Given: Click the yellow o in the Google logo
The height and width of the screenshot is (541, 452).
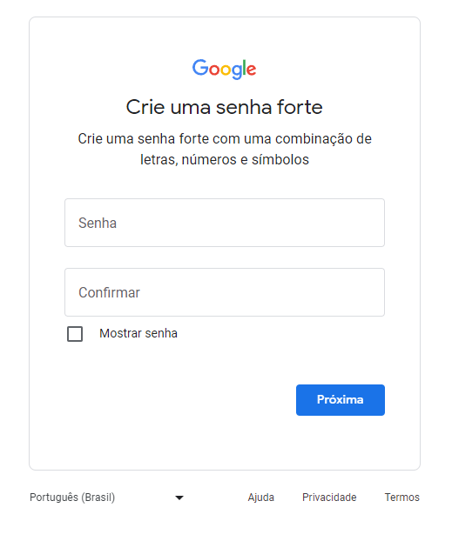Looking at the screenshot, I should [x=226, y=70].
